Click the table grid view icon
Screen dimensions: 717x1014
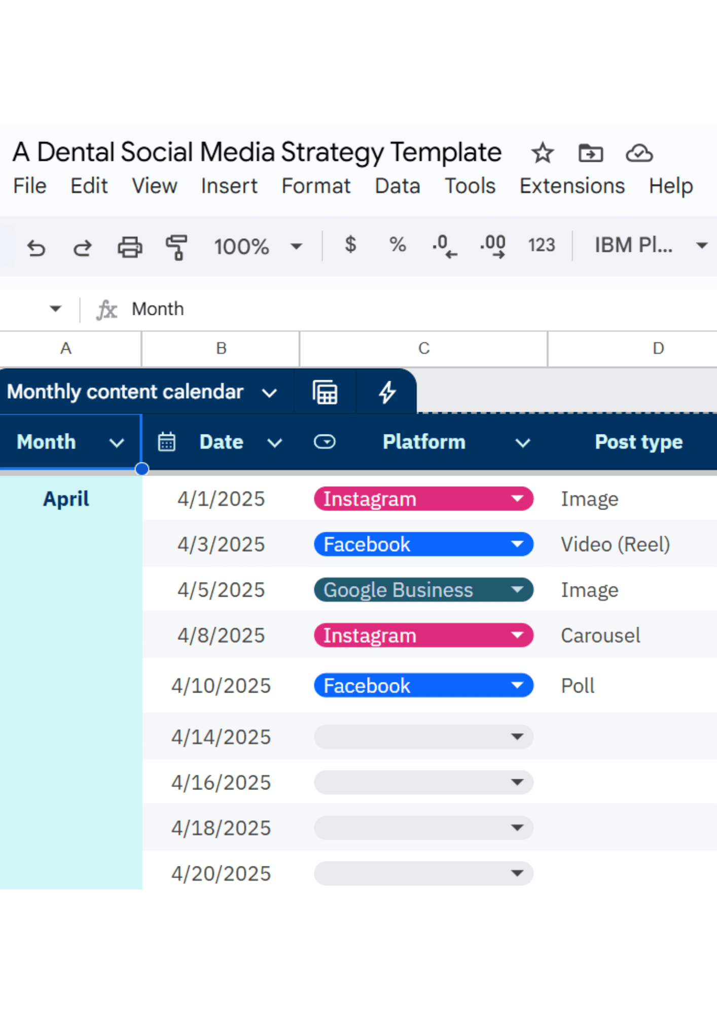coord(325,392)
